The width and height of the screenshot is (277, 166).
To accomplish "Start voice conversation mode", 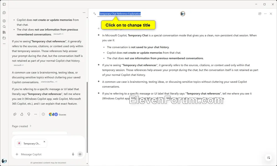I will (x=80, y=154).
